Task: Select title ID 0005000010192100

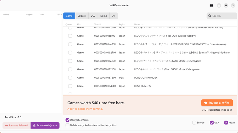Action: (x=105, y=69)
